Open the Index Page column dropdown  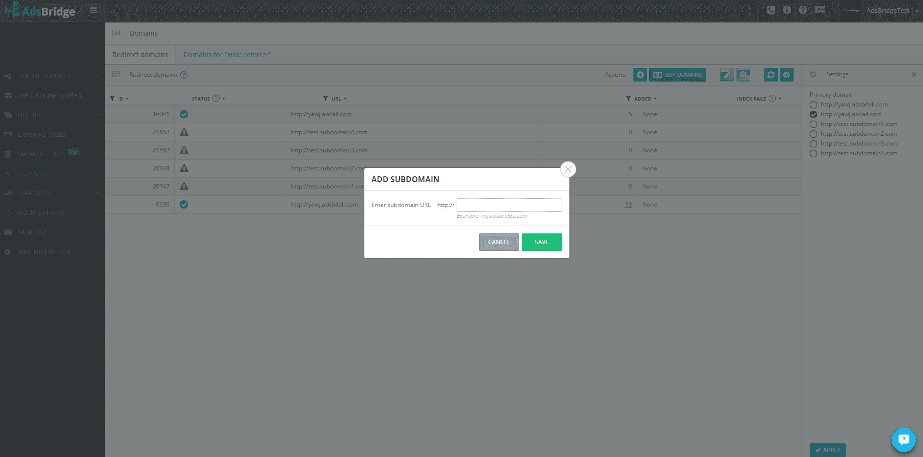coord(780,99)
